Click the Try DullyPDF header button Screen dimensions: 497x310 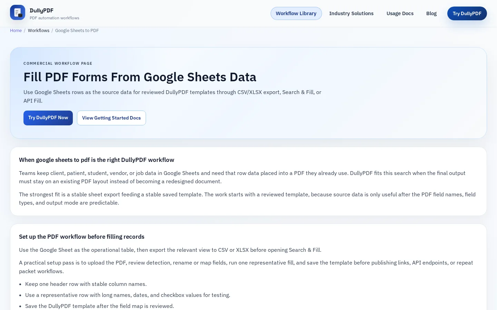467,13
